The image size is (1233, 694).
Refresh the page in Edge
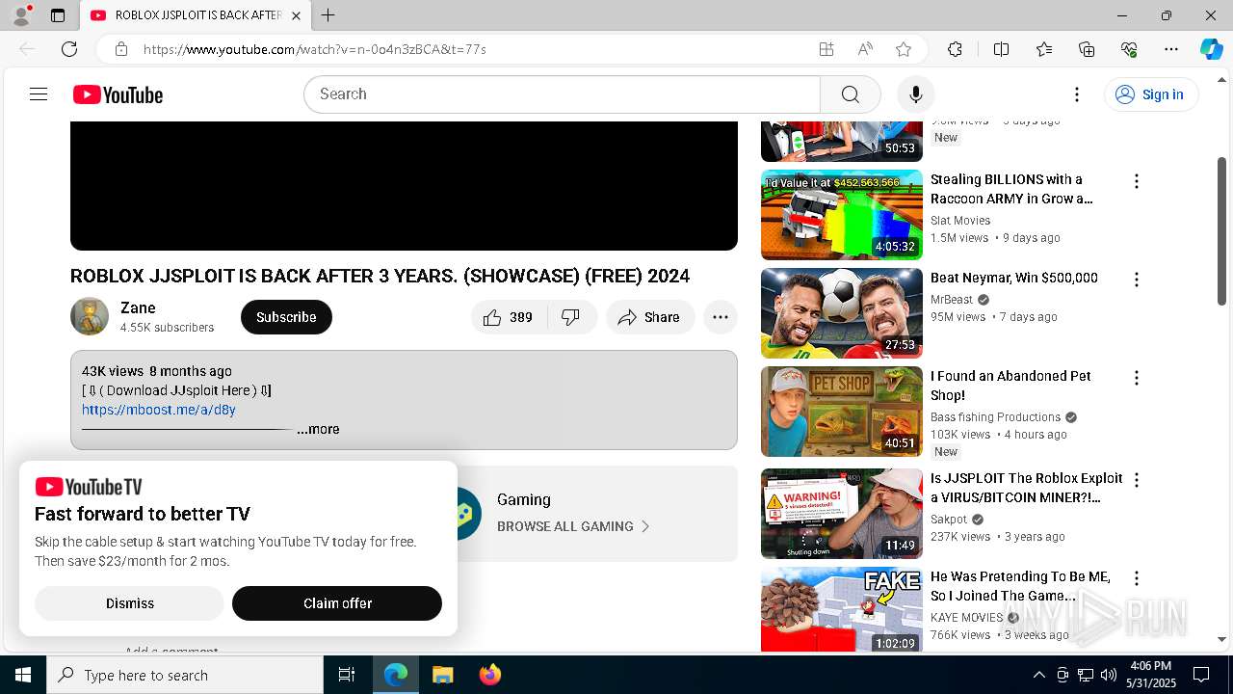[69, 49]
